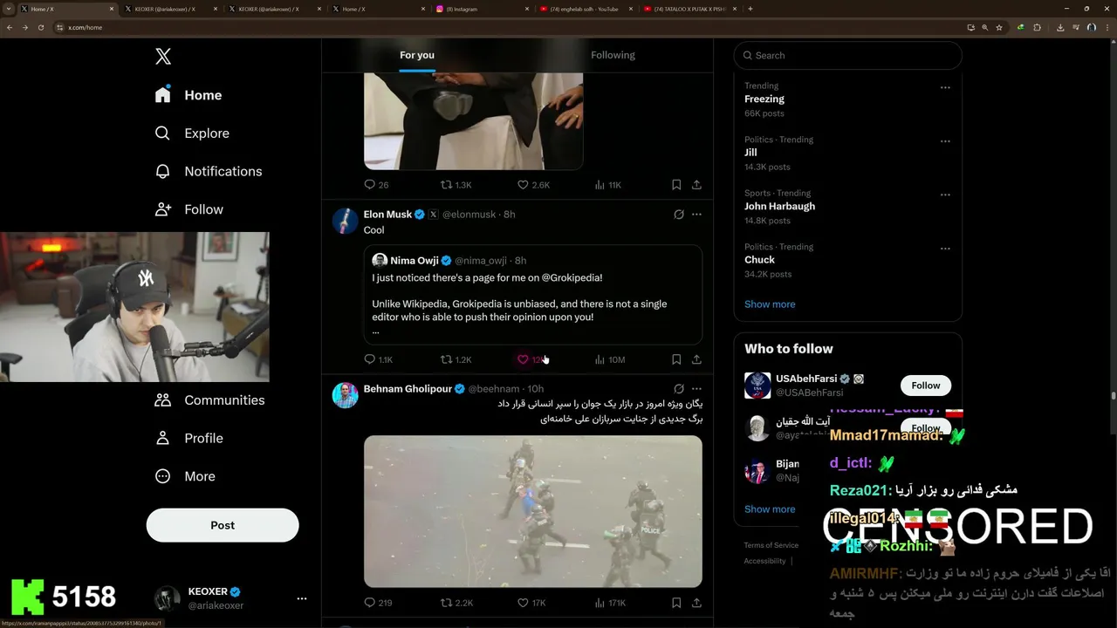Open the Freezing trending topic

point(764,99)
